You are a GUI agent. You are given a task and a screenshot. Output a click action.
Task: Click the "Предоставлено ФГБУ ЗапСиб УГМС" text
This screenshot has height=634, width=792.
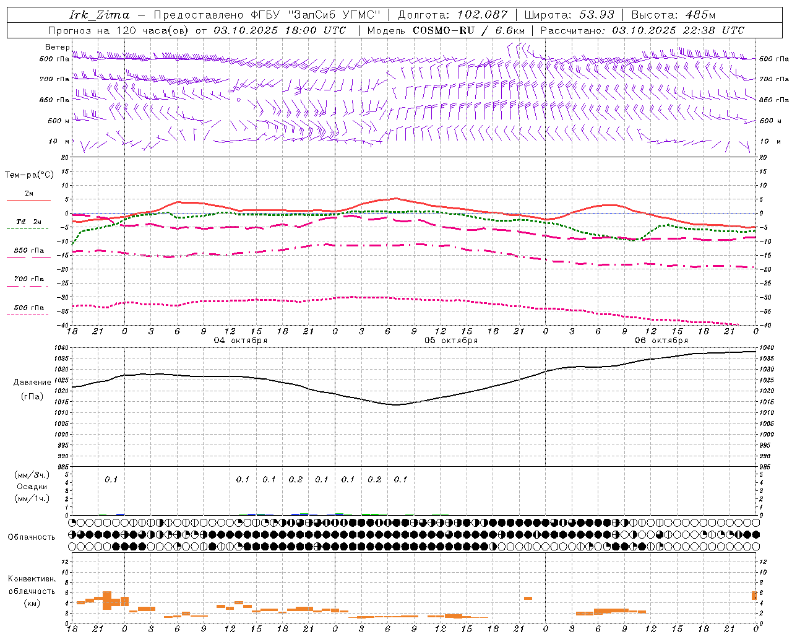pyautogui.click(x=267, y=15)
